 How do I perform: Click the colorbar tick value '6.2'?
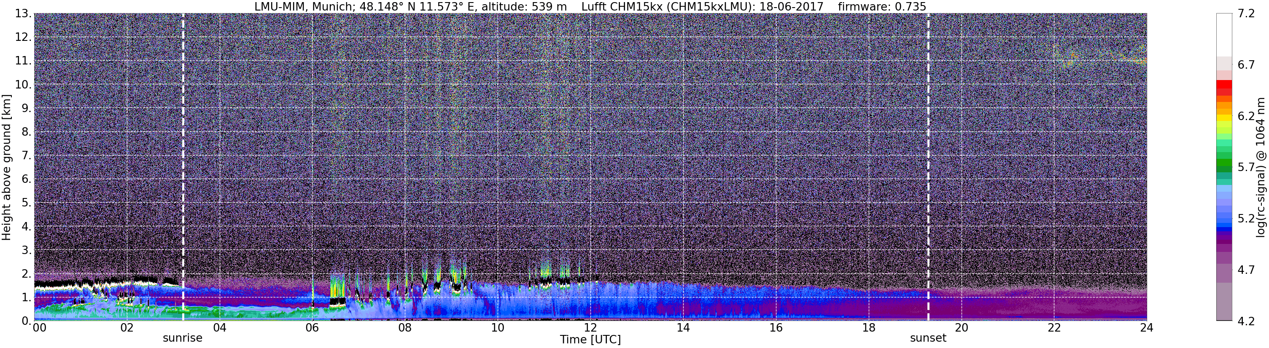pos(1246,116)
